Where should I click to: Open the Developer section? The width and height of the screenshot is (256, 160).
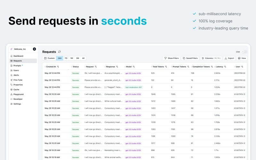[x=23, y=99]
